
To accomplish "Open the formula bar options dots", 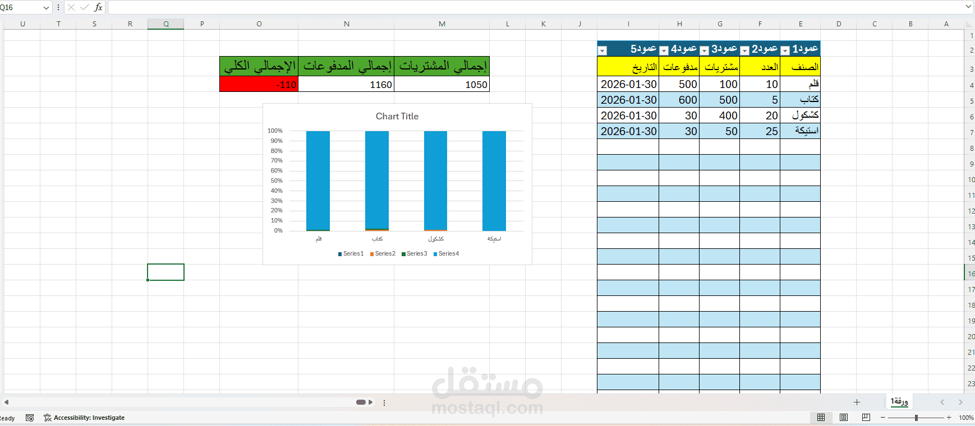I will pos(58,7).
